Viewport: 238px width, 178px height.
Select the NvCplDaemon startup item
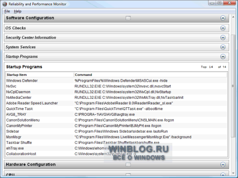(18, 92)
